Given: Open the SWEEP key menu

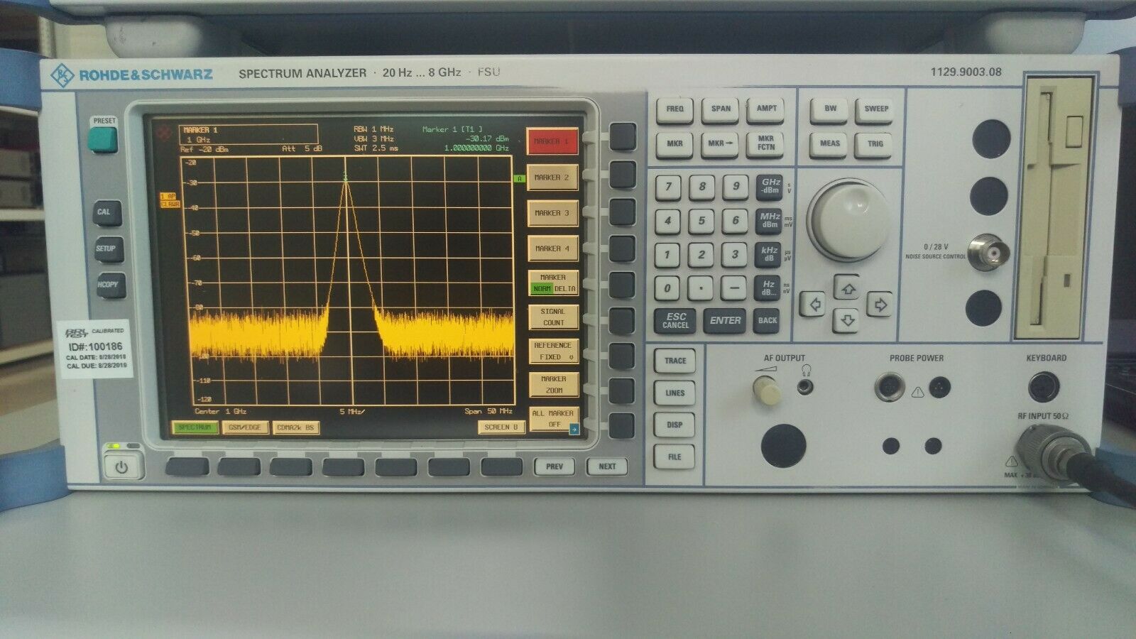Looking at the screenshot, I should (875, 109).
